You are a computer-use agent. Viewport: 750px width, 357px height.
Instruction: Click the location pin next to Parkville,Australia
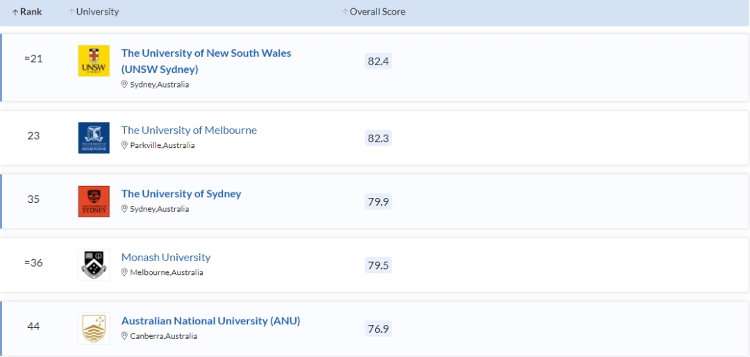[x=125, y=145]
